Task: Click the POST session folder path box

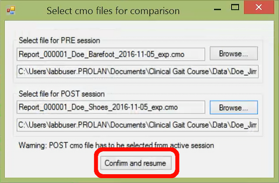Action: 138,125
